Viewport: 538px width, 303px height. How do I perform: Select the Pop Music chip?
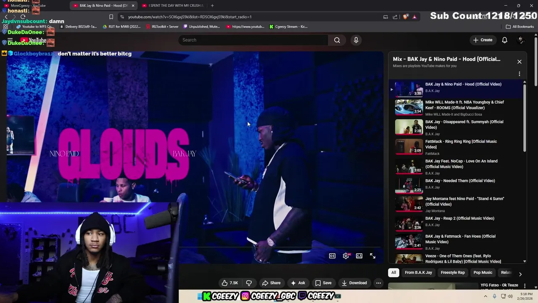483,273
